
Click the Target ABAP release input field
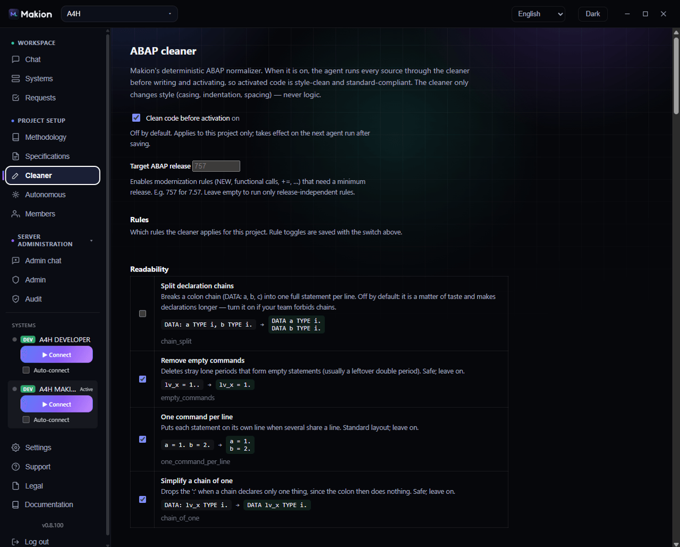216,166
